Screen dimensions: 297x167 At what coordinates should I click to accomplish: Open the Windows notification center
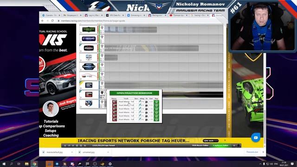pos(292,164)
